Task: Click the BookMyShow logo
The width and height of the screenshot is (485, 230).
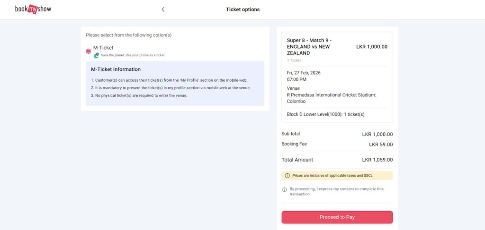Action: tap(33, 9)
